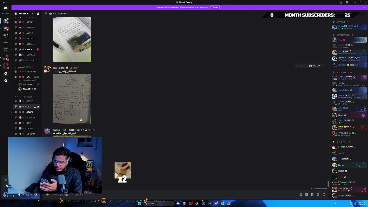The width and height of the screenshot is (368, 207).
Task: Click message input field for gallery
Action: pyautogui.click(x=172, y=195)
